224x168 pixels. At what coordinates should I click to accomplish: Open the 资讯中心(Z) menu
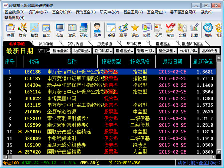point(38,12)
